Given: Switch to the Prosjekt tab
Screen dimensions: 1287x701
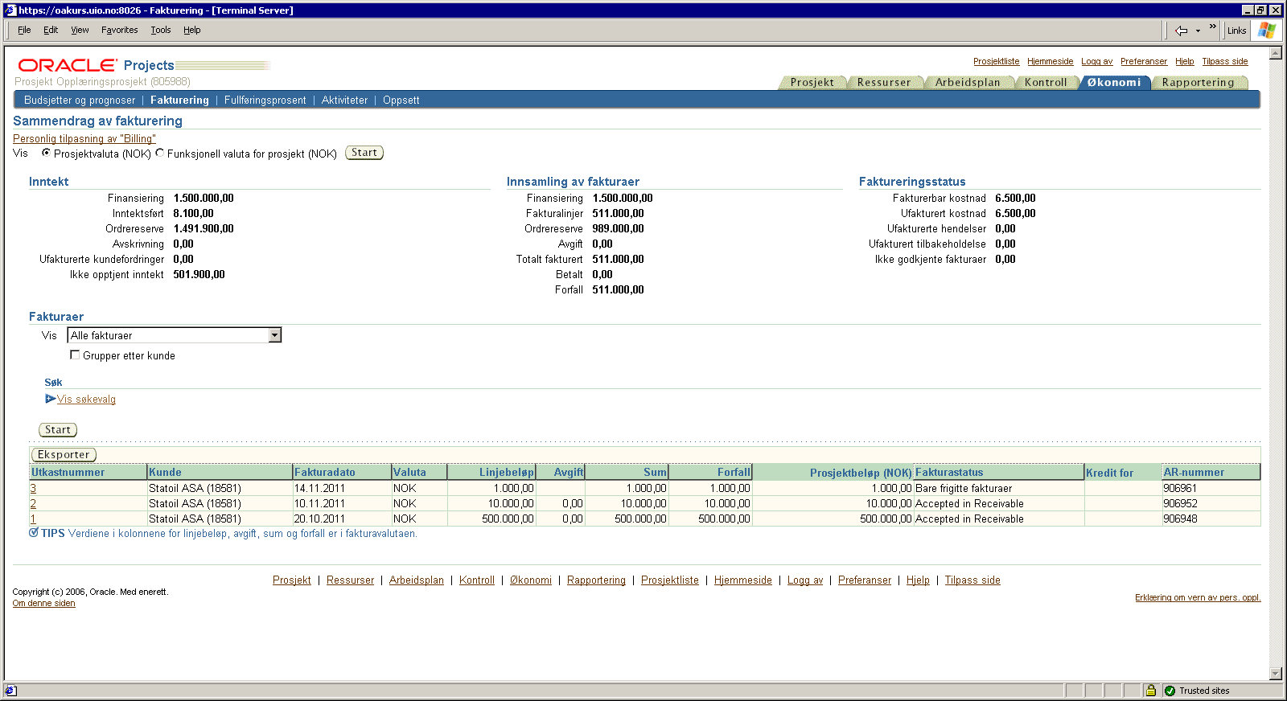Looking at the screenshot, I should [812, 82].
